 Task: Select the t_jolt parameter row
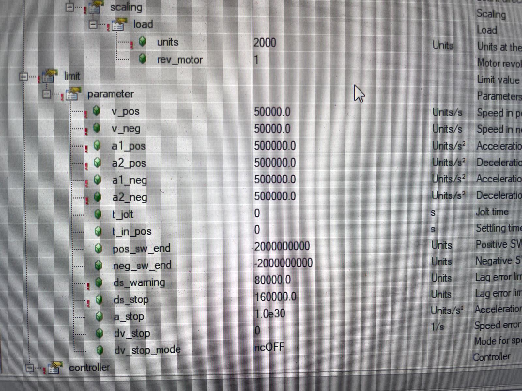point(261,213)
